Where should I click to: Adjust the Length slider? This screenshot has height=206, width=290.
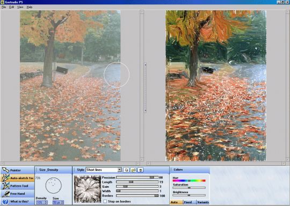click(x=137, y=182)
